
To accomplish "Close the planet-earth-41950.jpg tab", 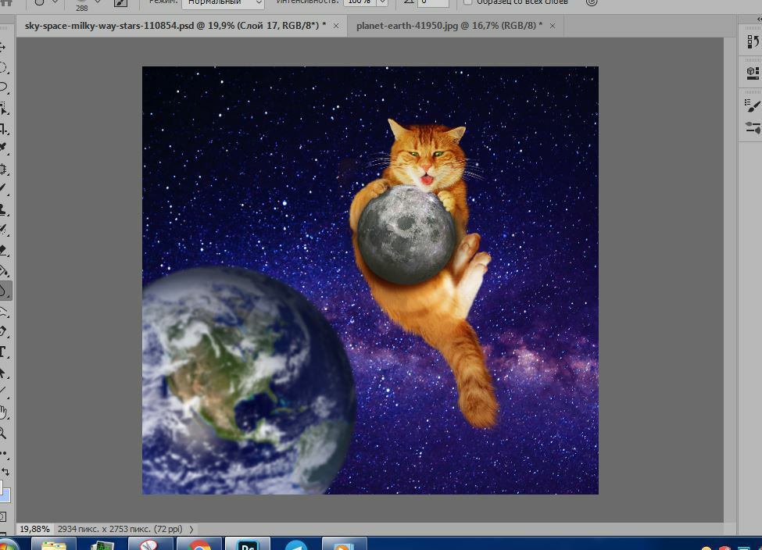I will pyautogui.click(x=552, y=26).
